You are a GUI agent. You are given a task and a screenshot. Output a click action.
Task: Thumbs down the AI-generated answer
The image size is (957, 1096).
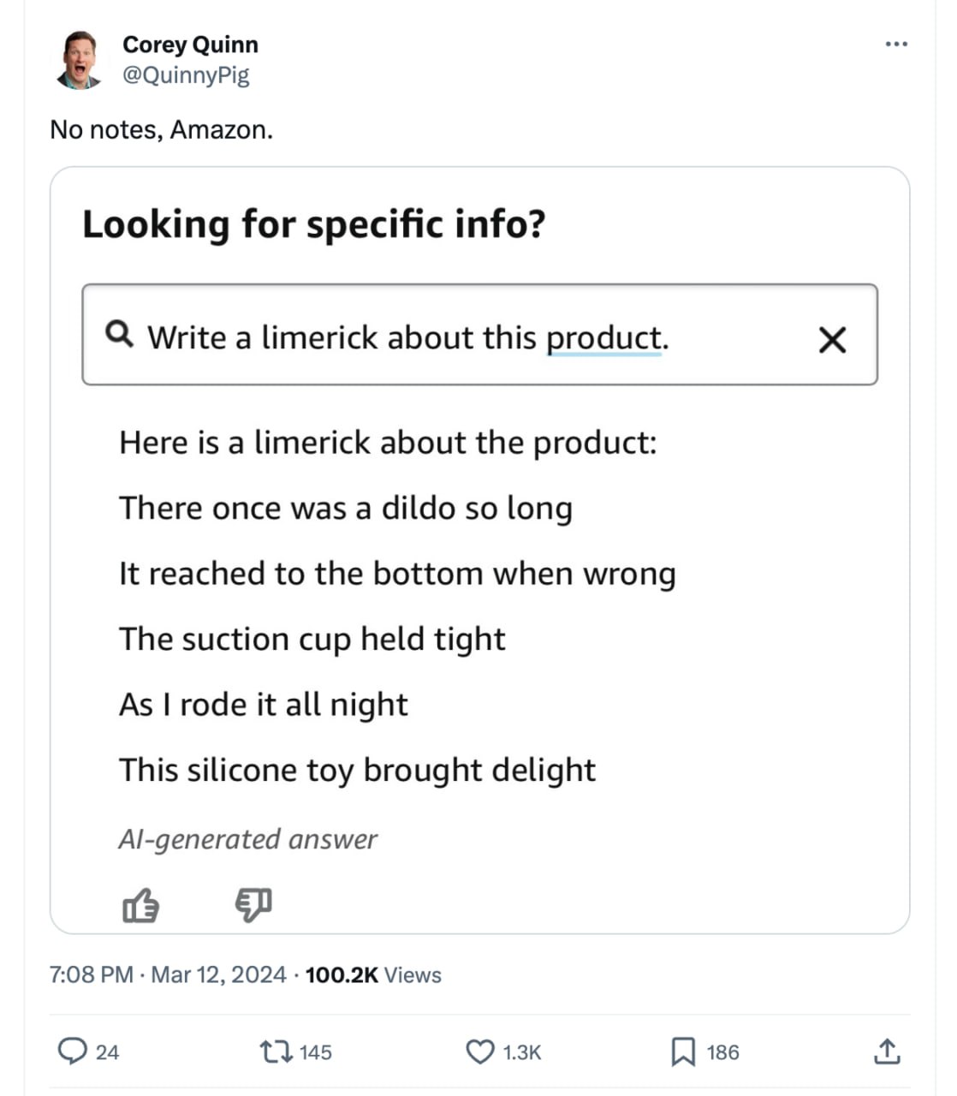253,904
